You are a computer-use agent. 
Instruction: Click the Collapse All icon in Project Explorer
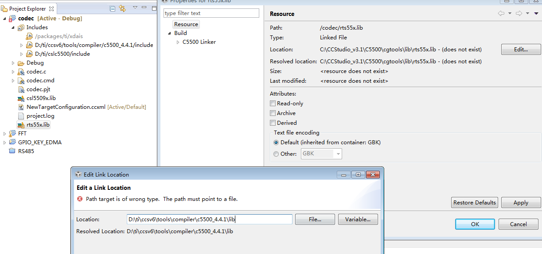pos(113,8)
